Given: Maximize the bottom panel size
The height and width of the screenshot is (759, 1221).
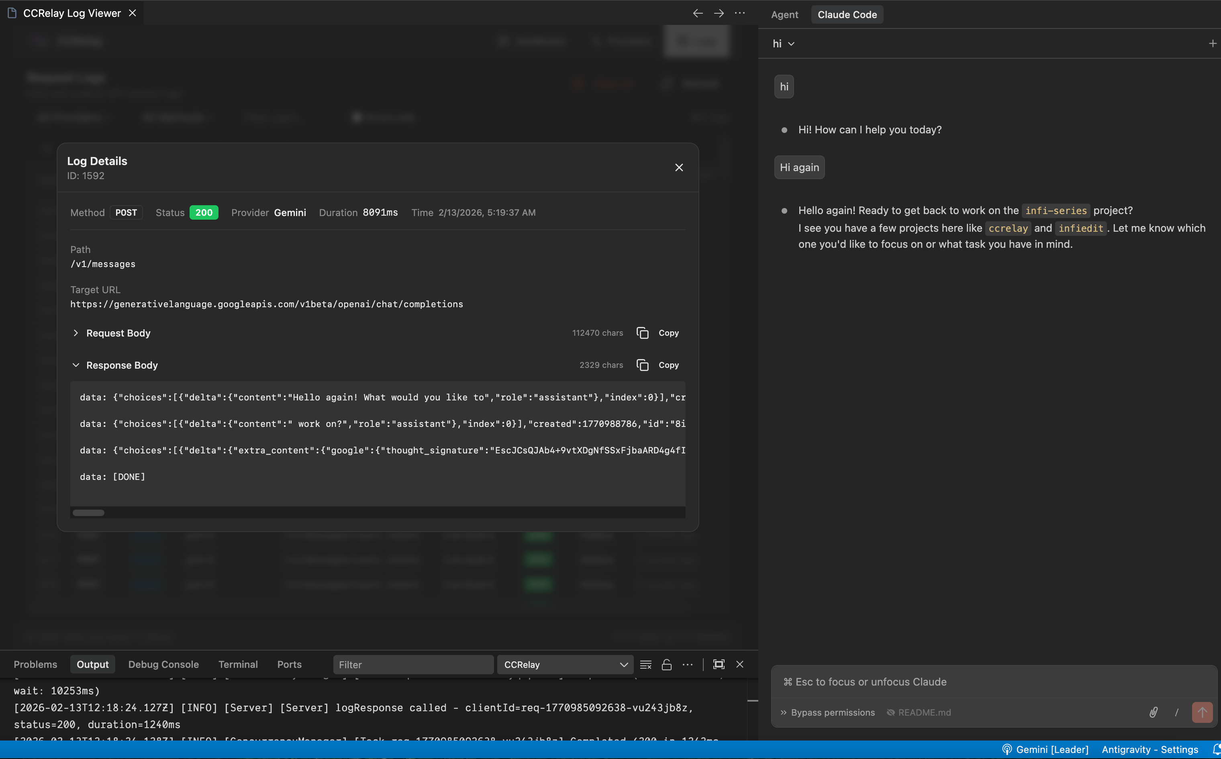Looking at the screenshot, I should (x=719, y=665).
